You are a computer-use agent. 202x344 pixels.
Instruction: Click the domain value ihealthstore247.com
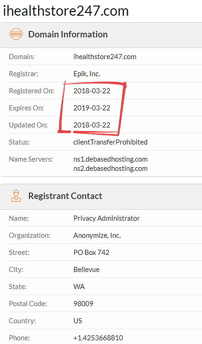pos(105,57)
